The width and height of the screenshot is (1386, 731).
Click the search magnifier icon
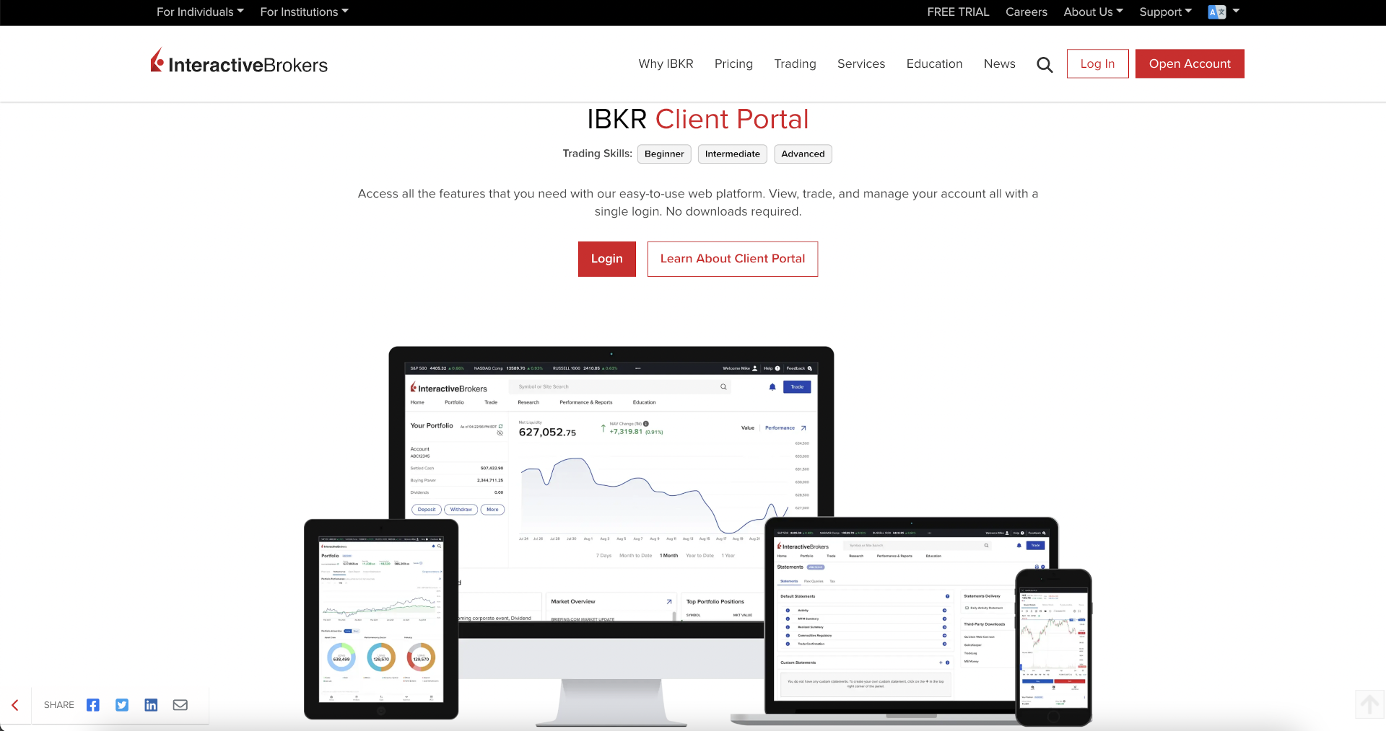pyautogui.click(x=1044, y=65)
